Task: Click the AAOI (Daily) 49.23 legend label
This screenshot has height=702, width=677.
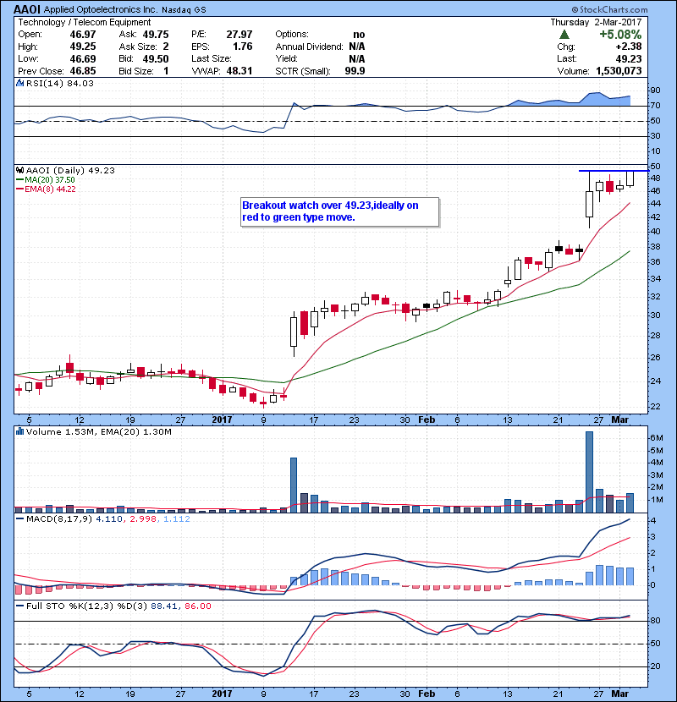Action: 70,170
